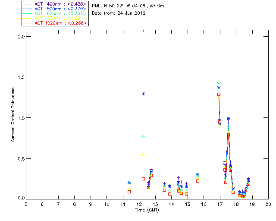Click the 'Data from: 24 Jun 2012' text

point(119,13)
